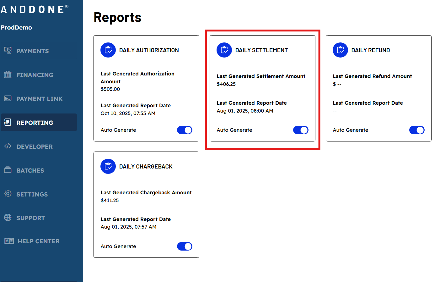Click the Financing bank icon
This screenshot has height=282, width=440.
click(x=8, y=75)
